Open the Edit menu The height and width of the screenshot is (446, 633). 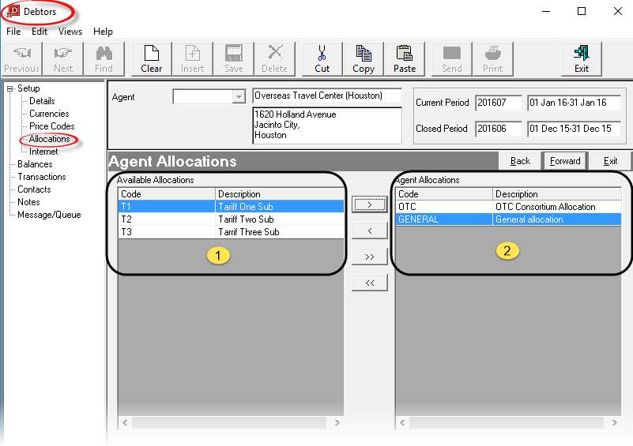tap(40, 32)
